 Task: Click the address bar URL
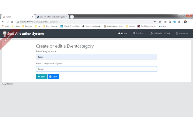pos(39,22)
